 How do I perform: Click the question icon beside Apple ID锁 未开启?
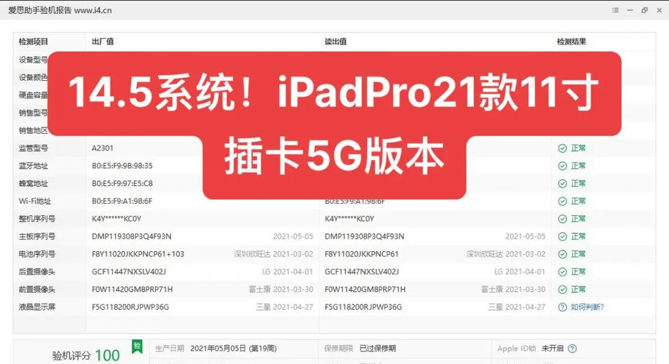click(x=572, y=348)
